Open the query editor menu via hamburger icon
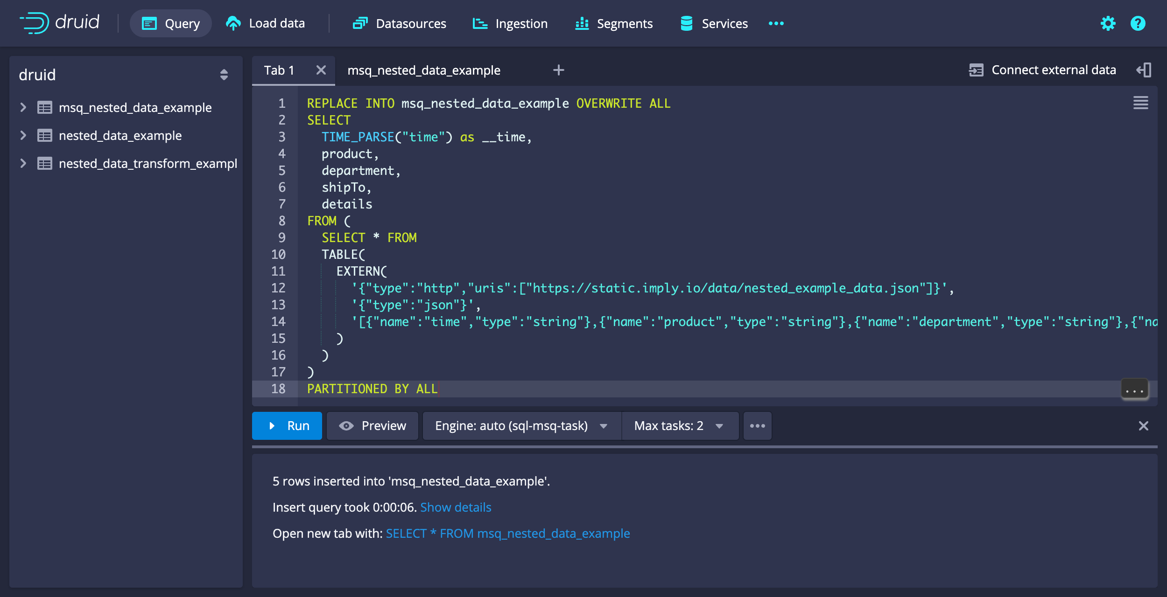Screen dimensions: 1167x597 [x=1140, y=103]
